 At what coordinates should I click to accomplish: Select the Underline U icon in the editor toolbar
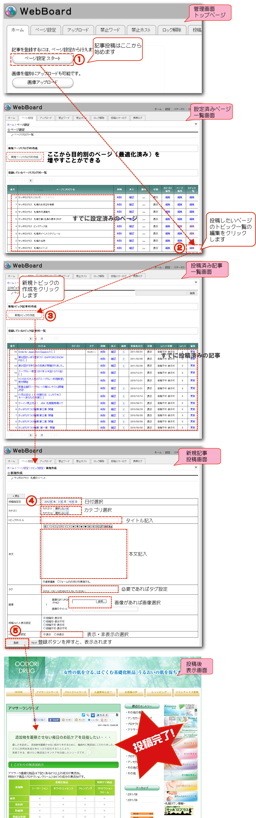coord(57,526)
